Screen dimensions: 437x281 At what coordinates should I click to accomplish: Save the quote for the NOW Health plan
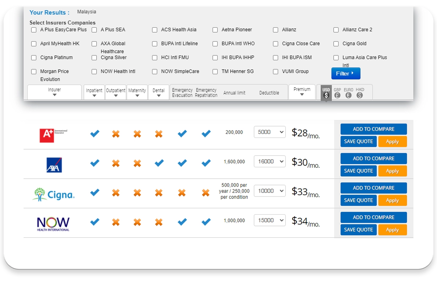(x=358, y=230)
